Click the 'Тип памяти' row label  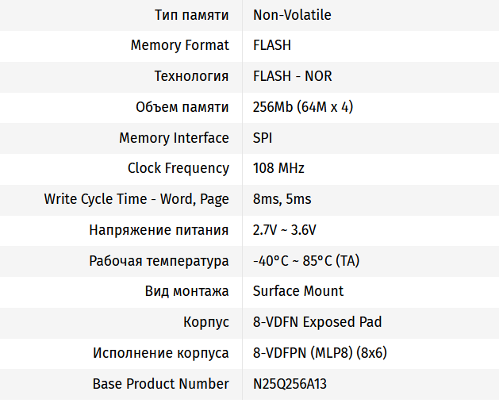point(192,15)
